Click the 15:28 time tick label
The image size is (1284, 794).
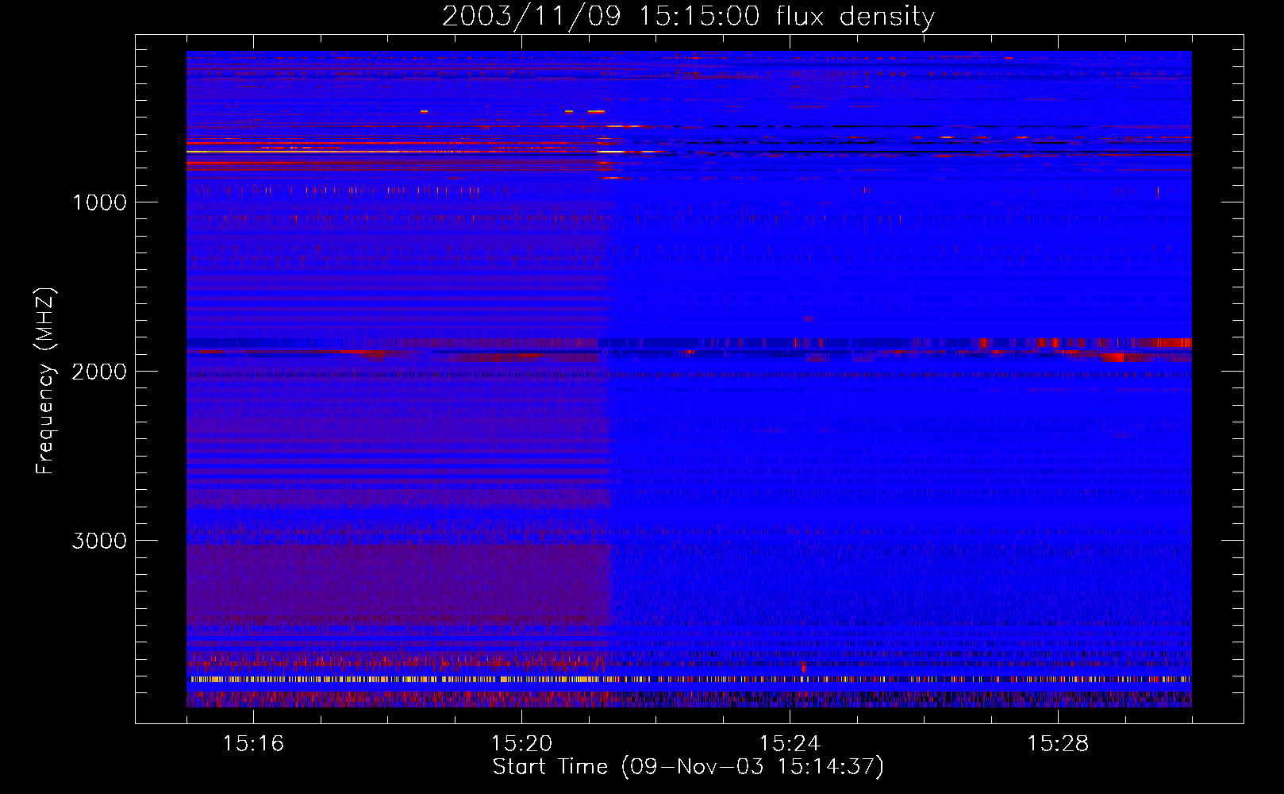tap(1058, 743)
